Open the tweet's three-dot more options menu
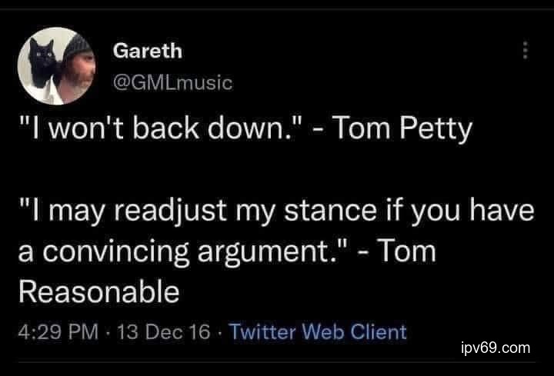Screen dimensions: 554x376 coord(526,50)
